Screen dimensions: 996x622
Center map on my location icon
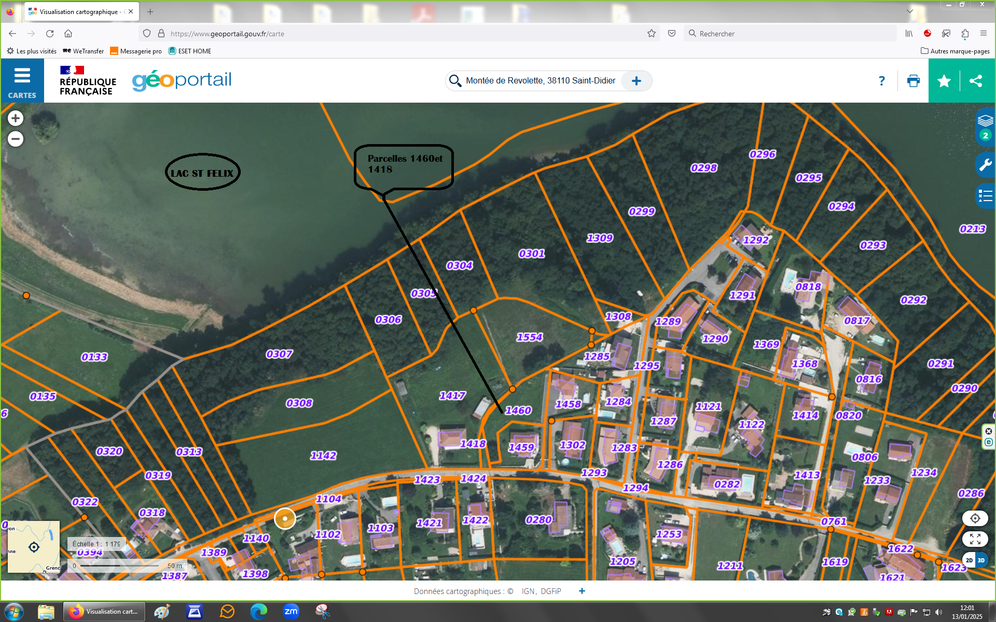[975, 518]
